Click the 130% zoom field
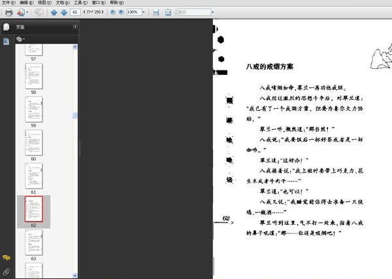The image size is (392, 279). pyautogui.click(x=134, y=12)
